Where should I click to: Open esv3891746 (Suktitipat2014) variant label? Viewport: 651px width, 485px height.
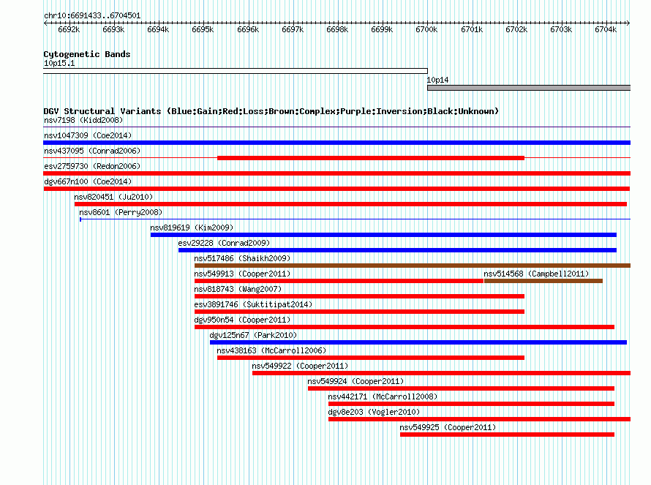tap(253, 305)
